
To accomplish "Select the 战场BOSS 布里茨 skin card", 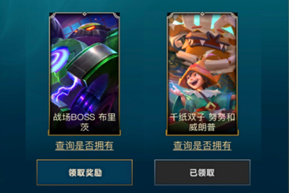I will 84,74.
